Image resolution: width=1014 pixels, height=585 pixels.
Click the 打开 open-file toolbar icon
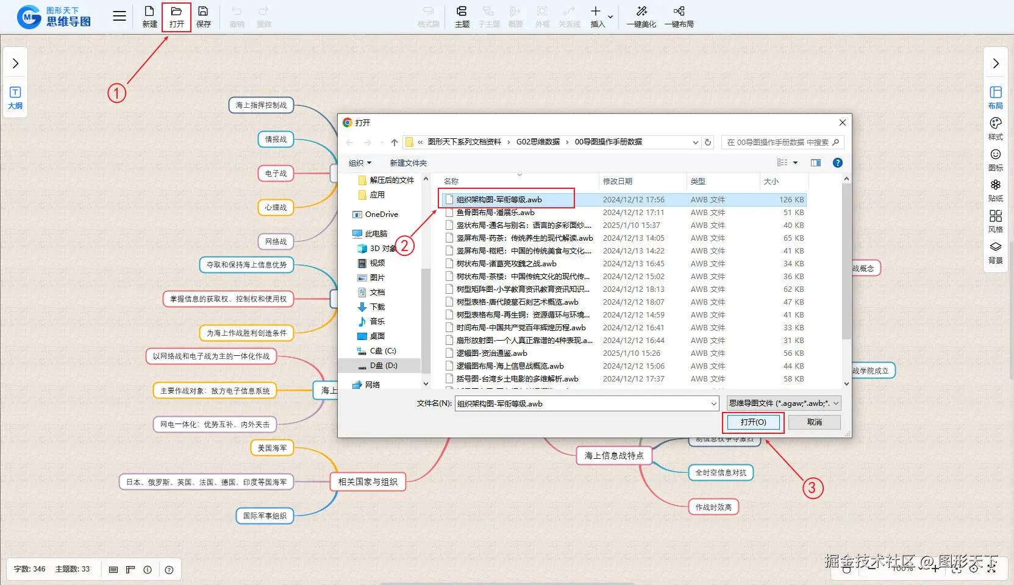(x=176, y=16)
